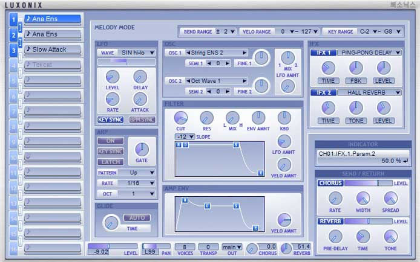Decrease SEMI 2 with left arrow
Viewport: 420px width, 262px height.
point(209,92)
